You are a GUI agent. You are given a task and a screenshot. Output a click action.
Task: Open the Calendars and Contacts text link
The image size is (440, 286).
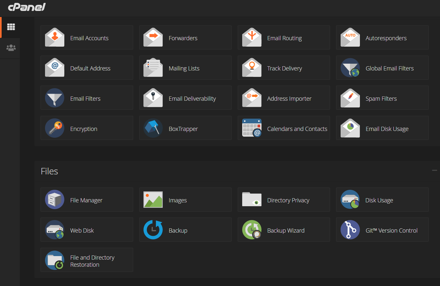pos(297,129)
